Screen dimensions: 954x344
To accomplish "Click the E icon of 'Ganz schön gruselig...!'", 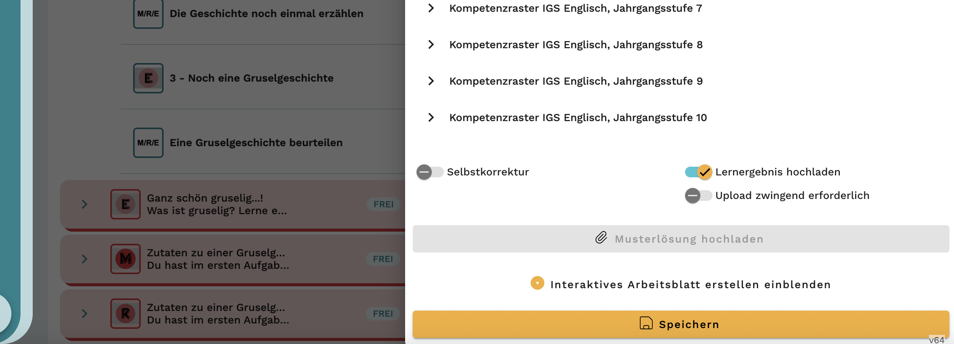I will [125, 204].
